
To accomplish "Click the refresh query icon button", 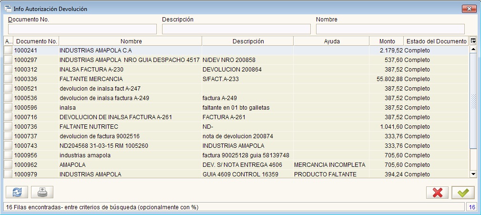I will 17,192.
